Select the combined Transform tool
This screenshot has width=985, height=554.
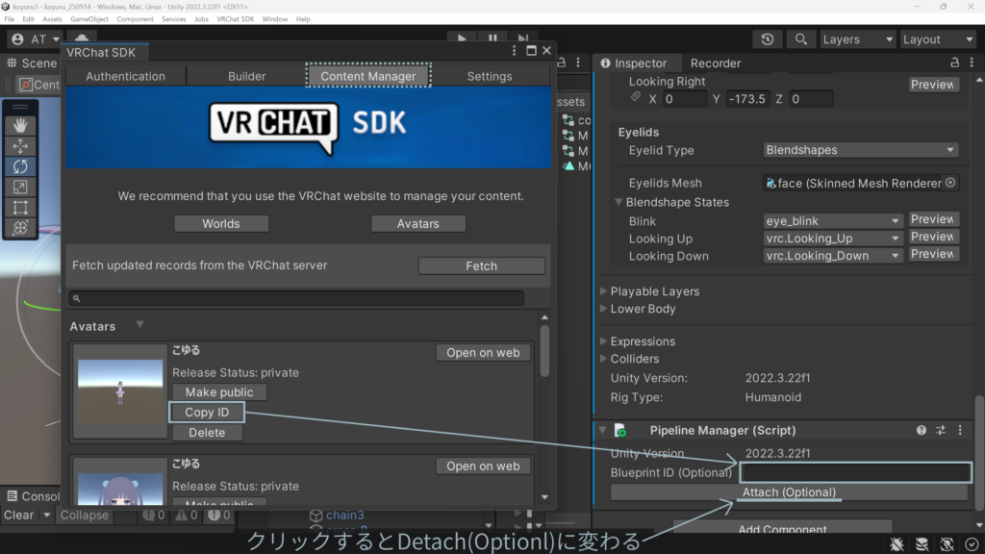[20, 228]
